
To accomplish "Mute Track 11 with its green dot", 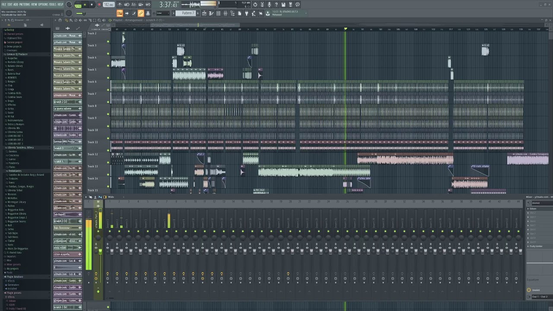I will click(108, 150).
